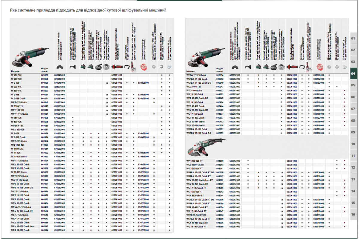Click the red VibraTech side handle icon, left table
359x239 pixels.
tap(117, 67)
